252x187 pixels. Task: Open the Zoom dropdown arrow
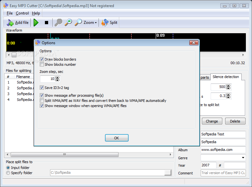click(x=96, y=23)
